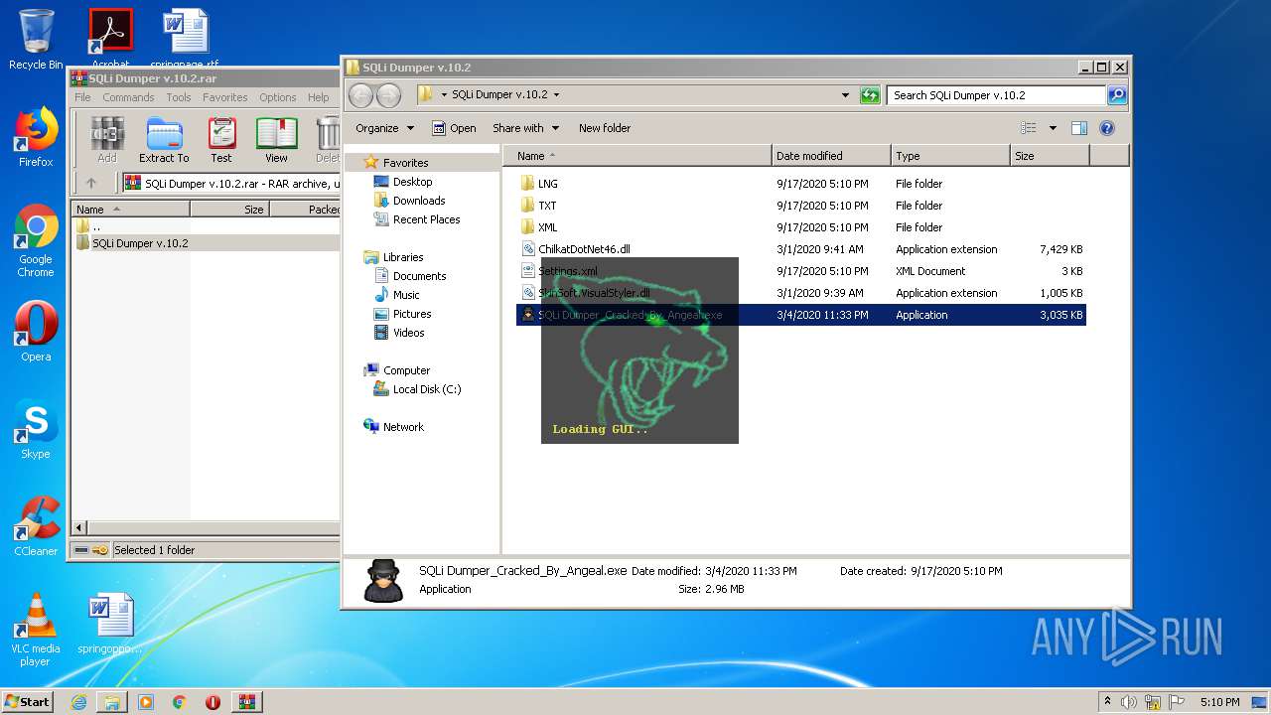1271x715 pixels.
Task: Click the WinRAR Extract To icon
Action: click(164, 140)
